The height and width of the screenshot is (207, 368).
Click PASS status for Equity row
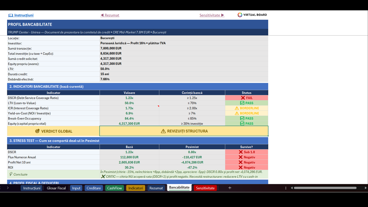[x=247, y=124]
